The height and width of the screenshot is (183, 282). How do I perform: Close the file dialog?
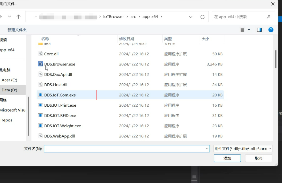click(x=273, y=4)
